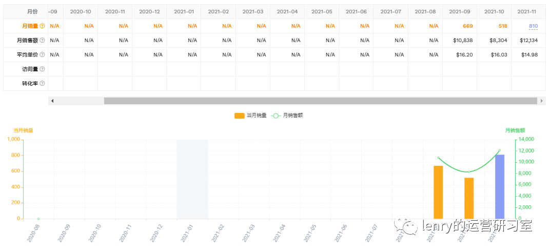Image resolution: width=550 pixels, height=251 pixels.
Task: Open help icon next to 月销量
Action: pos(43,26)
